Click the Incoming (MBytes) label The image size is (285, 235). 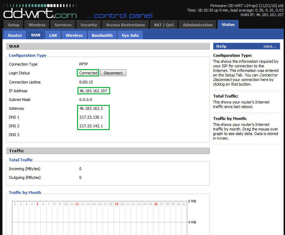[x=25, y=169]
